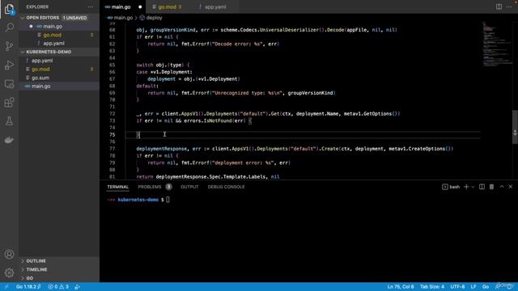Image resolution: width=518 pixels, height=291 pixels.
Task: Click the editor vertical scrollbar thumb
Action: (515, 127)
